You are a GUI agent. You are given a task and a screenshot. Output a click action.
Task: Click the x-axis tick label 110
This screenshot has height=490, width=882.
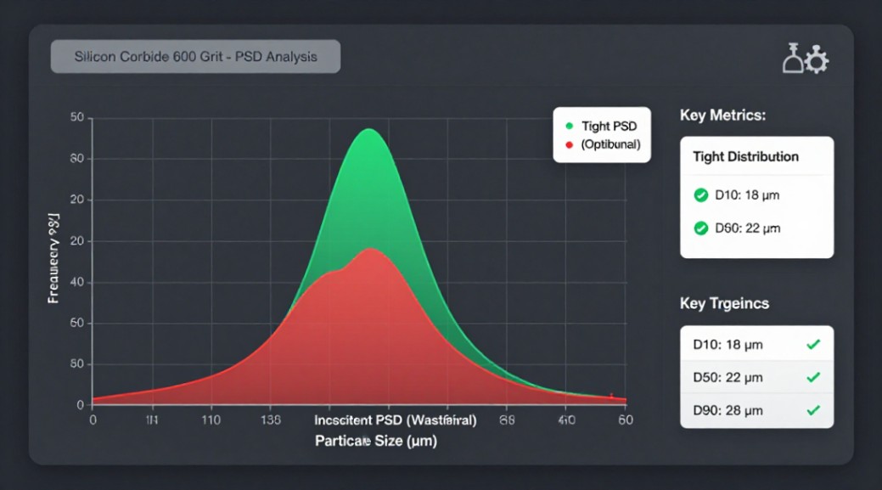click(211, 420)
